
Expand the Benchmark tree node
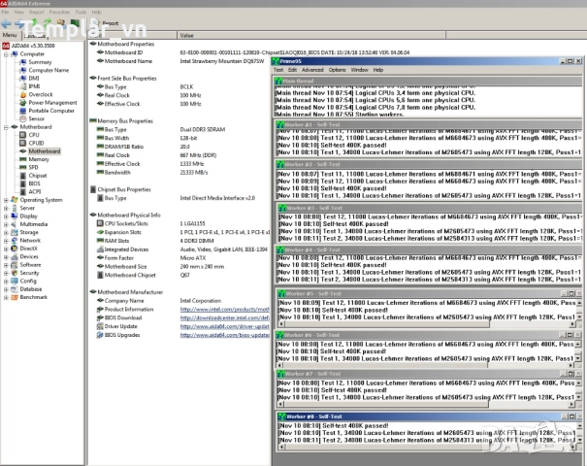[x=4, y=297]
